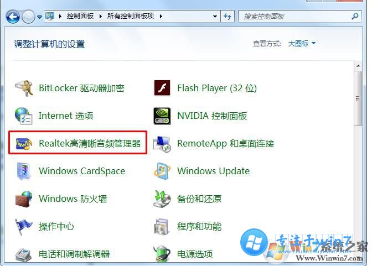Open 备份和还原 text link
The height and width of the screenshot is (266, 372).
click(x=199, y=199)
